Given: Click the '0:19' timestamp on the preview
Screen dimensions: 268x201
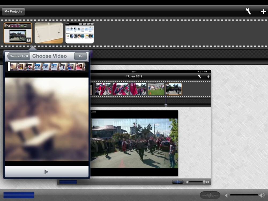Looking at the screenshot, I should (x=93, y=112).
